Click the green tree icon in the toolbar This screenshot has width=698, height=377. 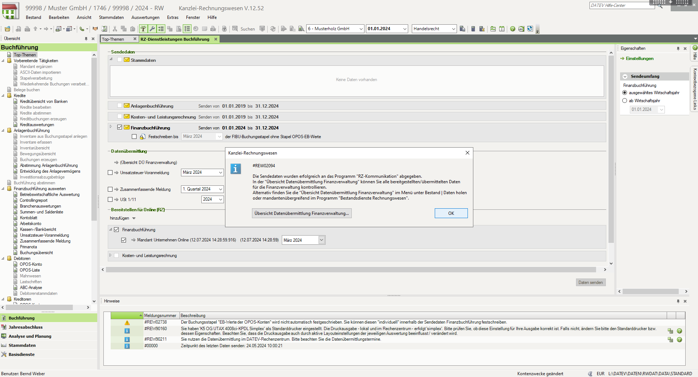click(x=143, y=29)
